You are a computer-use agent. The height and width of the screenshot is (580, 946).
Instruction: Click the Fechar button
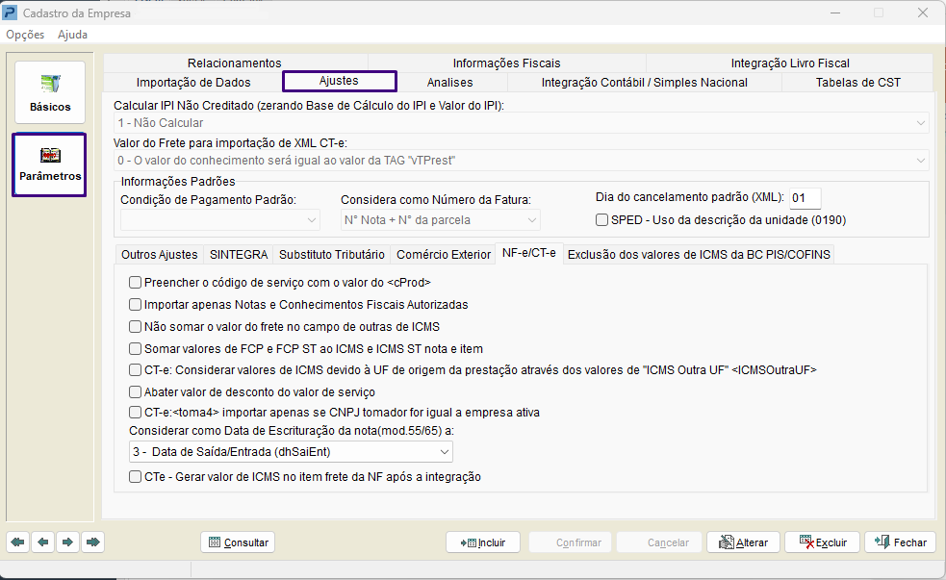coord(901,542)
